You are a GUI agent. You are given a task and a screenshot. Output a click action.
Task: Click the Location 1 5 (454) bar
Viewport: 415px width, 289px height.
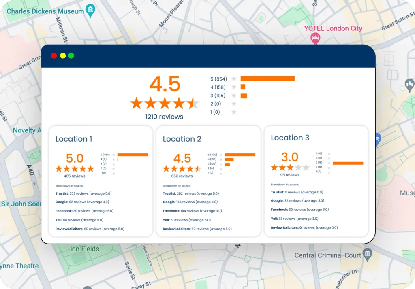tap(133, 155)
